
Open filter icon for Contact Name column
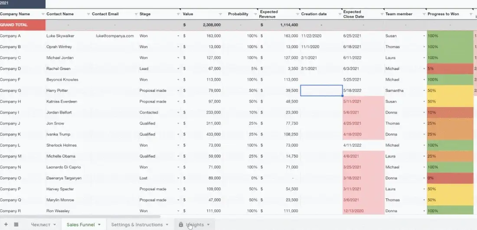point(88,14)
